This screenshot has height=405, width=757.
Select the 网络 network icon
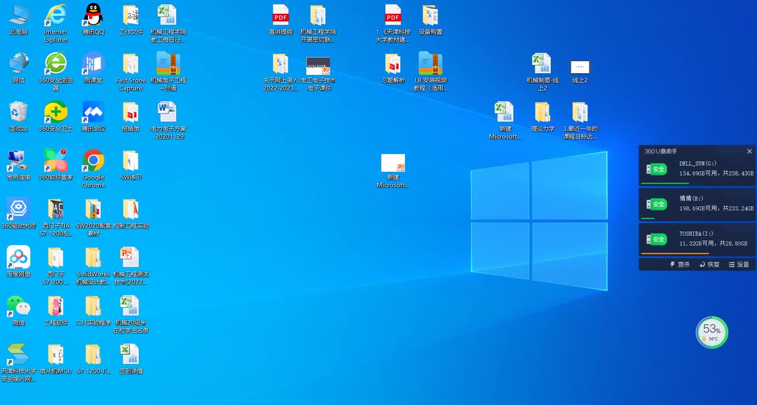(19, 69)
